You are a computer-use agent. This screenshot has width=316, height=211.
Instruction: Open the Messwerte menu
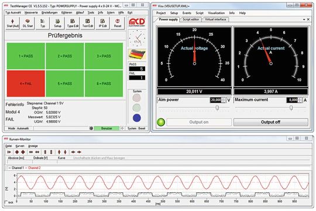pos(31,12)
